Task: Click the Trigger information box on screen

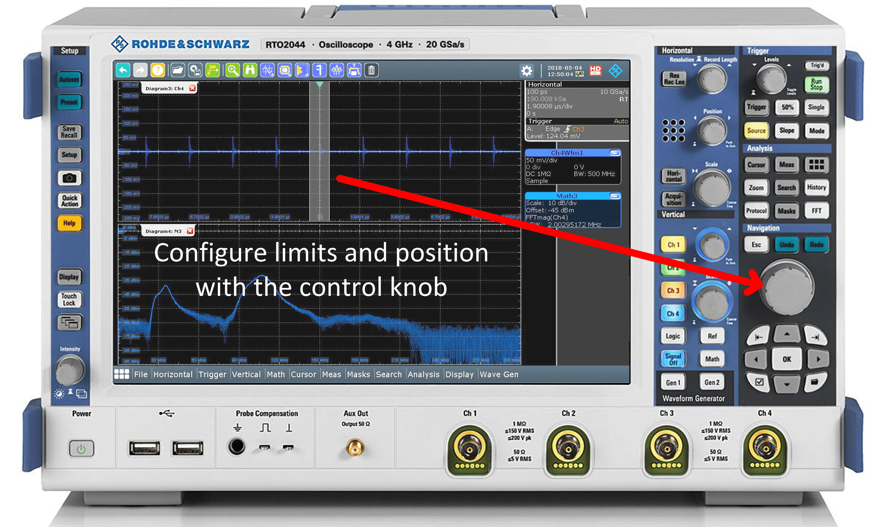Action: tap(577, 129)
